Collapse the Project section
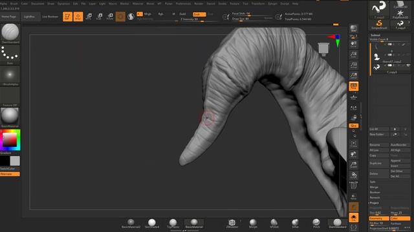The width and height of the screenshot is (414, 232). 375,203
